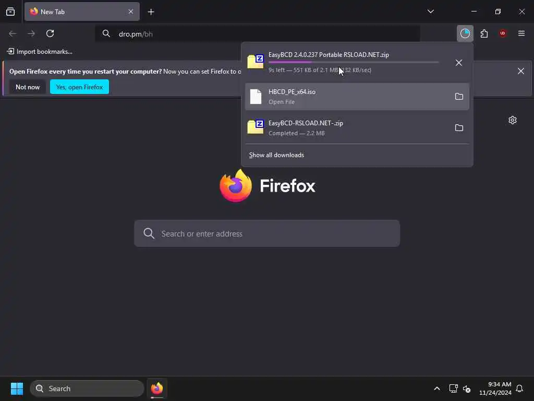Open the Firefox hamburger application menu

coord(521,33)
